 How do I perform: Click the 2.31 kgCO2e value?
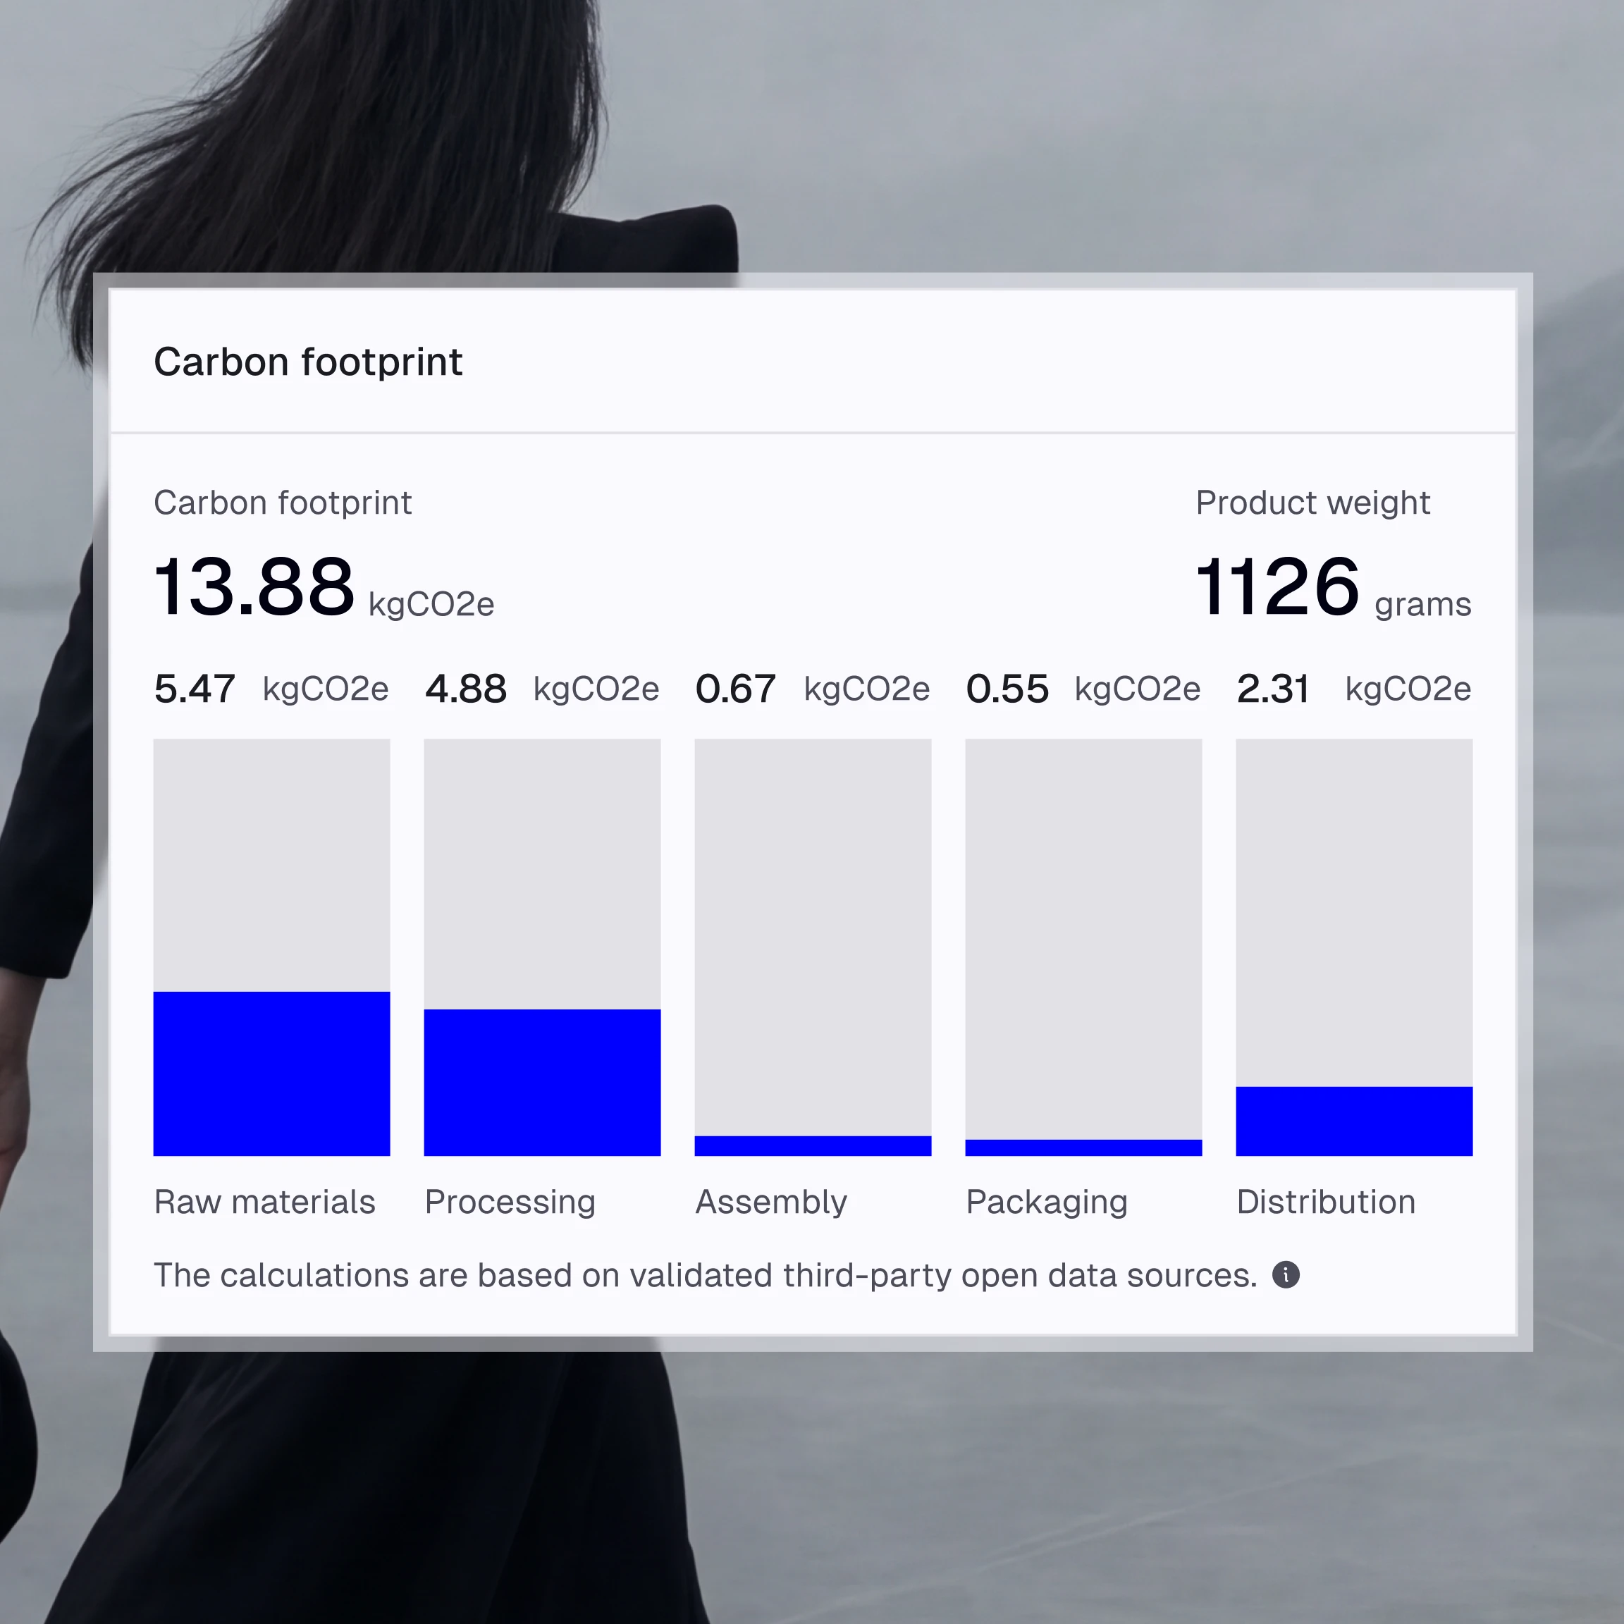1353,689
